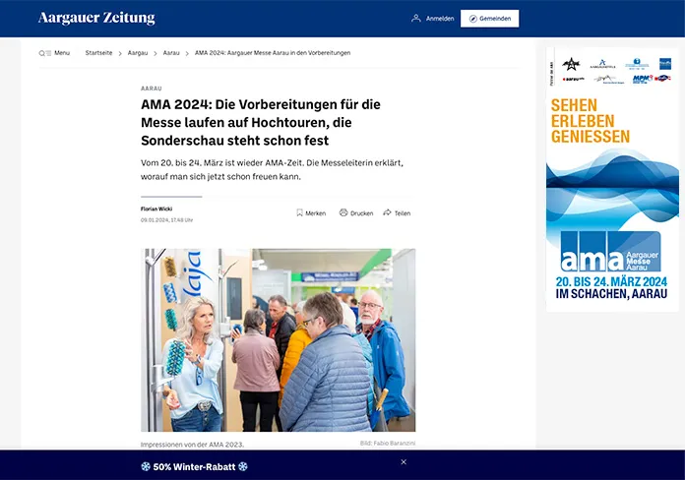Viewport: 685px width, 480px height.
Task: Go to the Aarau breadcrumb
Action: tap(171, 53)
